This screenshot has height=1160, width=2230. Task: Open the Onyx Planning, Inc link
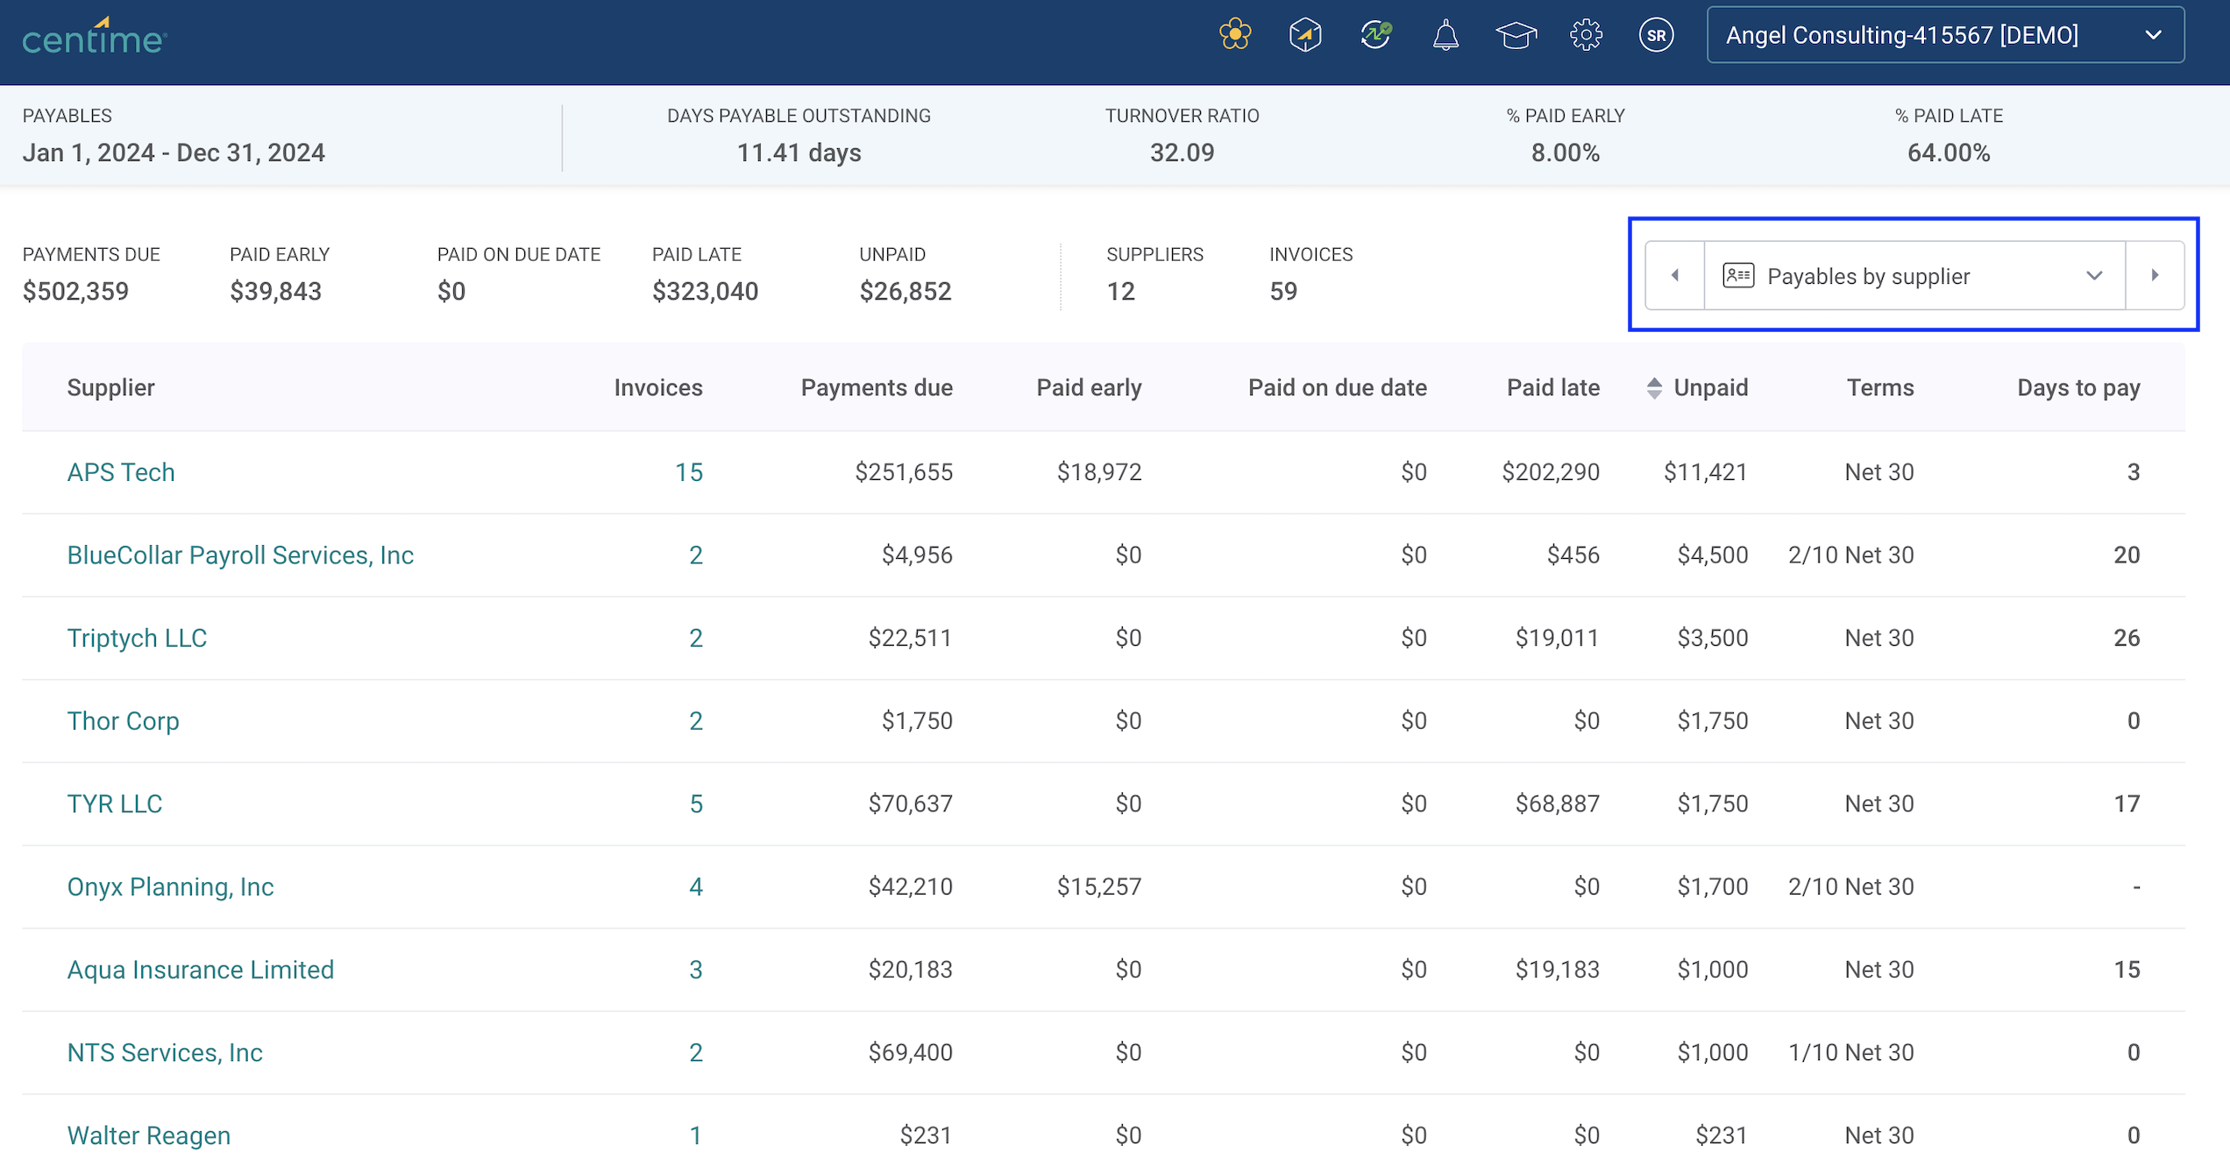(x=170, y=887)
